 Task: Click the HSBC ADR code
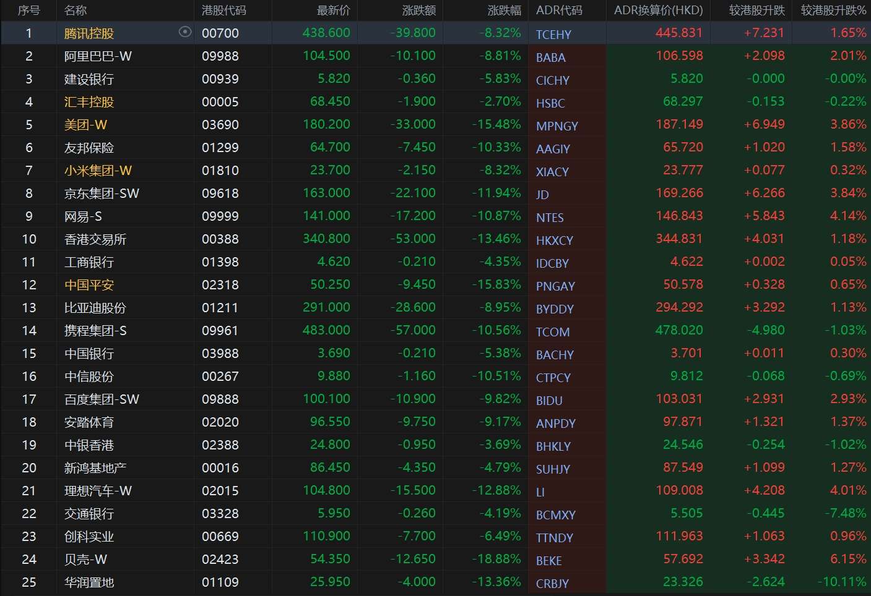550,103
